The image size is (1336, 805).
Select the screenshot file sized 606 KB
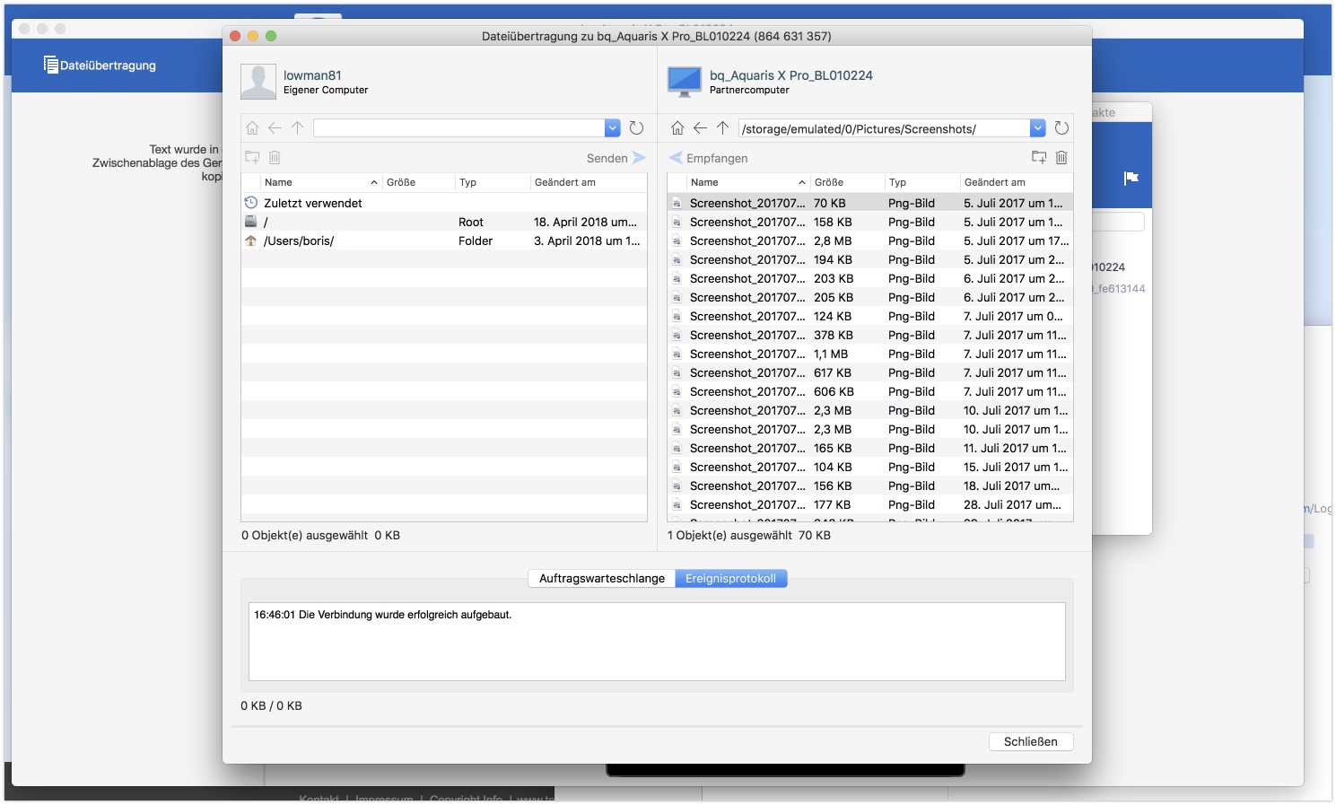point(870,391)
